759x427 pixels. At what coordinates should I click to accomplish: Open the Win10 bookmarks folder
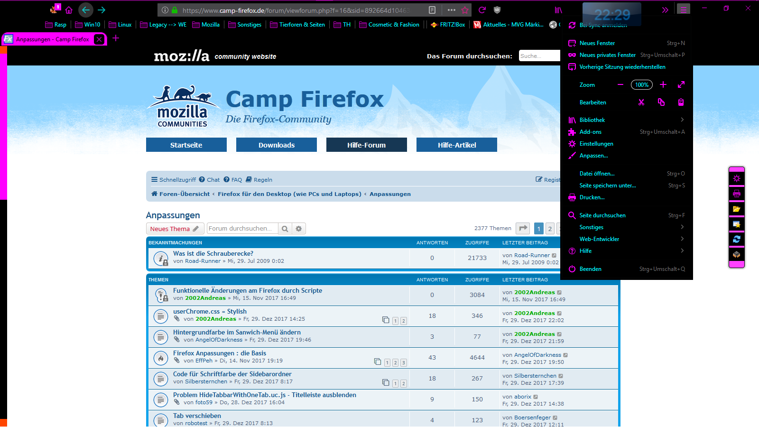click(x=88, y=25)
